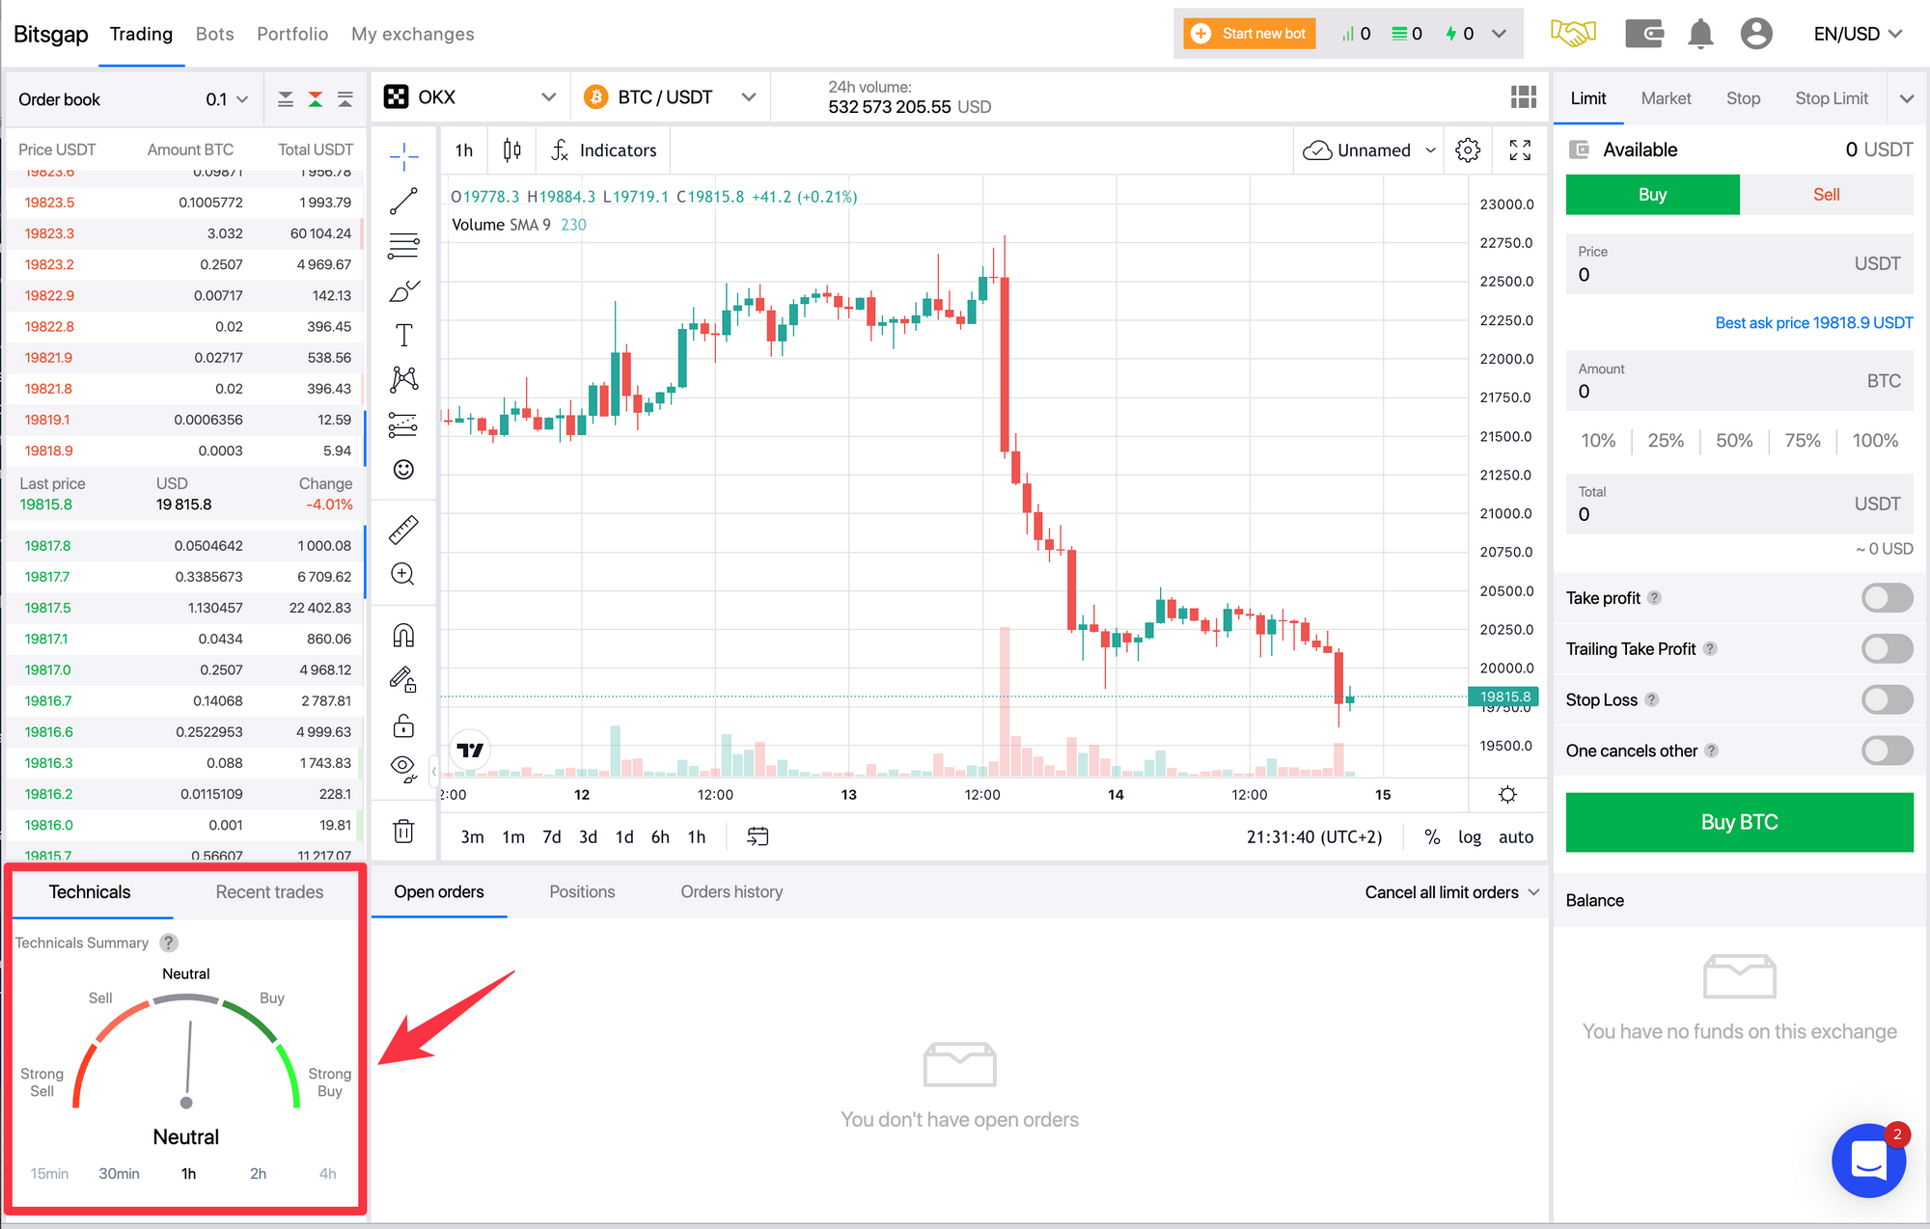Image resolution: width=1930 pixels, height=1229 pixels.
Task: Enable the Trailing Take Profit toggle
Action: pos(1885,648)
